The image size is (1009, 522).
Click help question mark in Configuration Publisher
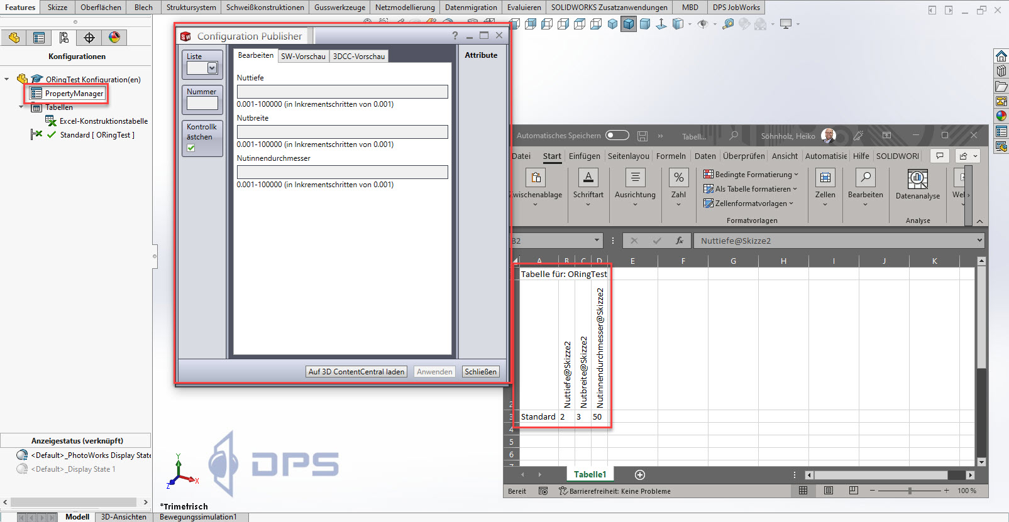[x=455, y=36]
